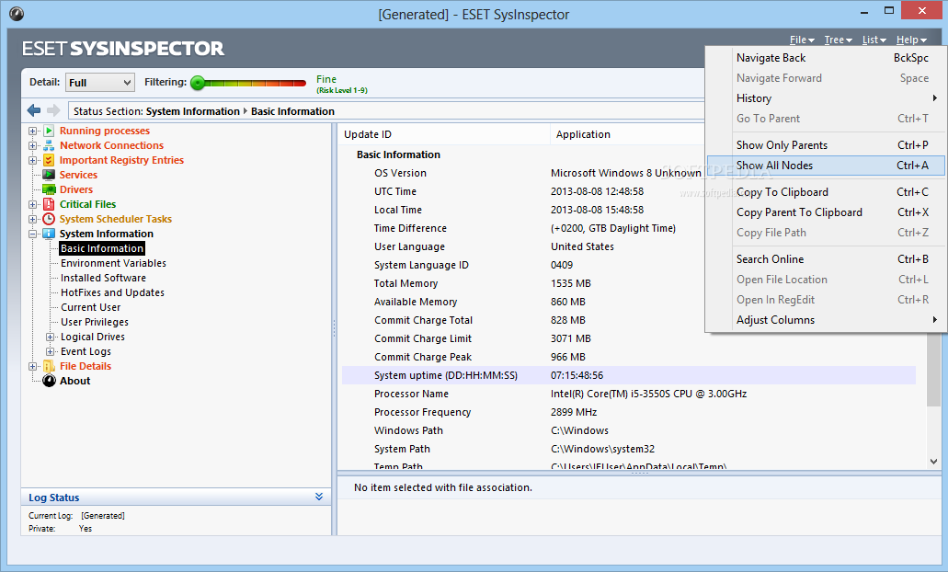The height and width of the screenshot is (572, 948).
Task: Expand the System Scheduler Tasks node
Action: click(33, 219)
